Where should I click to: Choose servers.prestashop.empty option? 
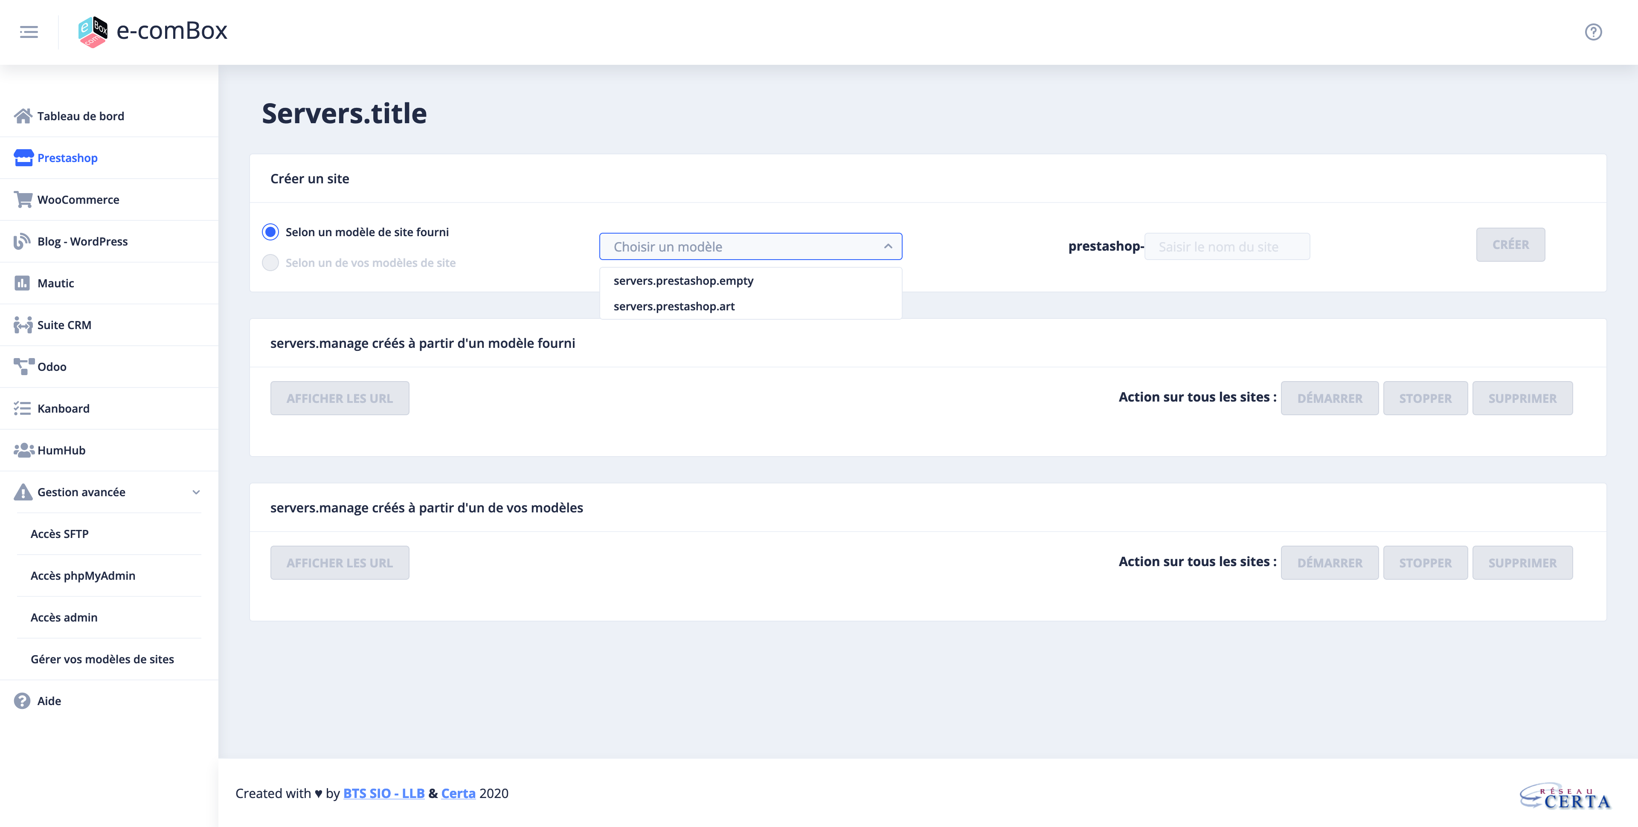click(x=750, y=280)
